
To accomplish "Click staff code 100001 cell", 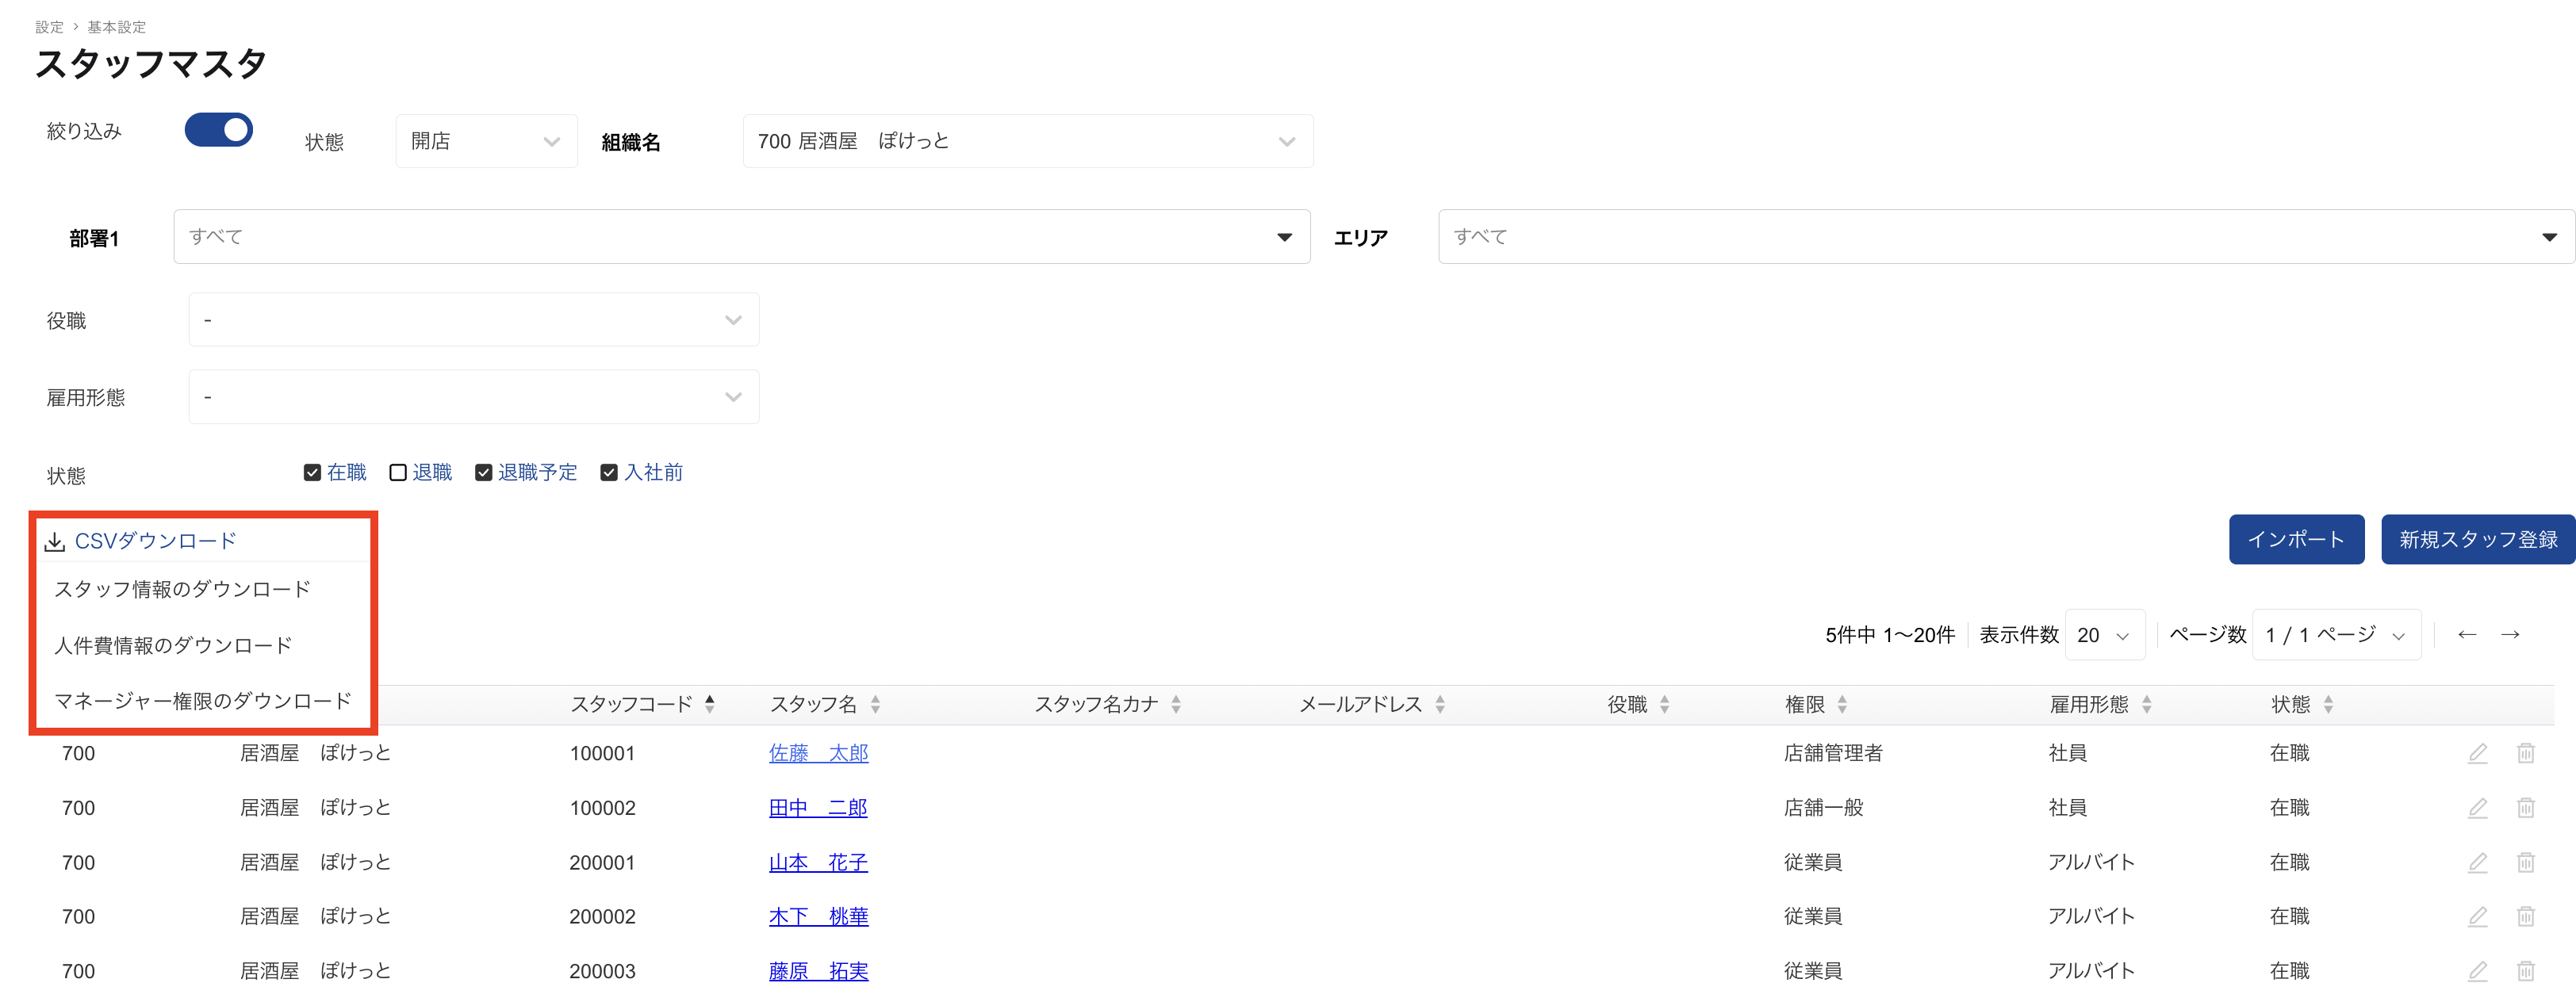I will (x=602, y=753).
